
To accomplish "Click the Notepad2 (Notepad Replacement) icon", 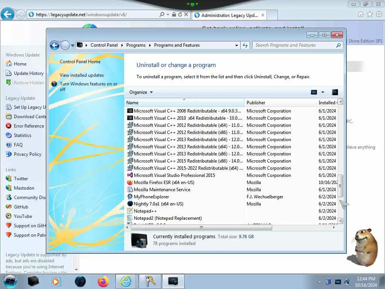I will [130, 218].
